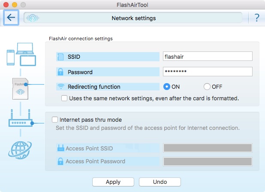Check same network settings after format option

pos(64,98)
